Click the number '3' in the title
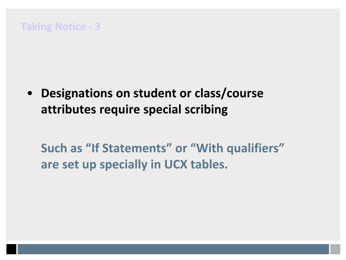346x260 pixels. click(x=98, y=27)
